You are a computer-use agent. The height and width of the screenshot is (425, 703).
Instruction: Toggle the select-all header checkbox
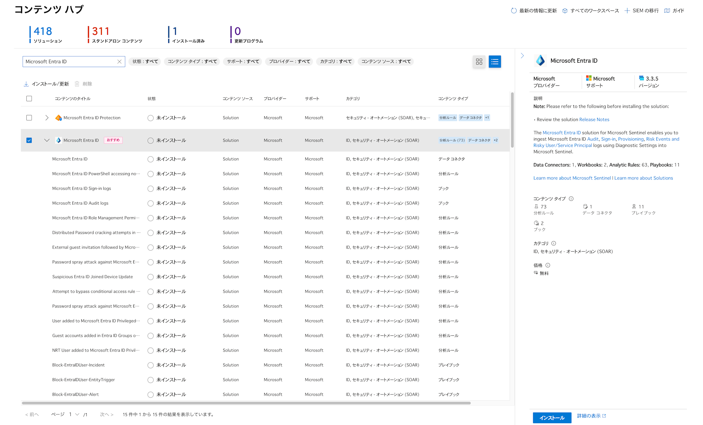29,99
